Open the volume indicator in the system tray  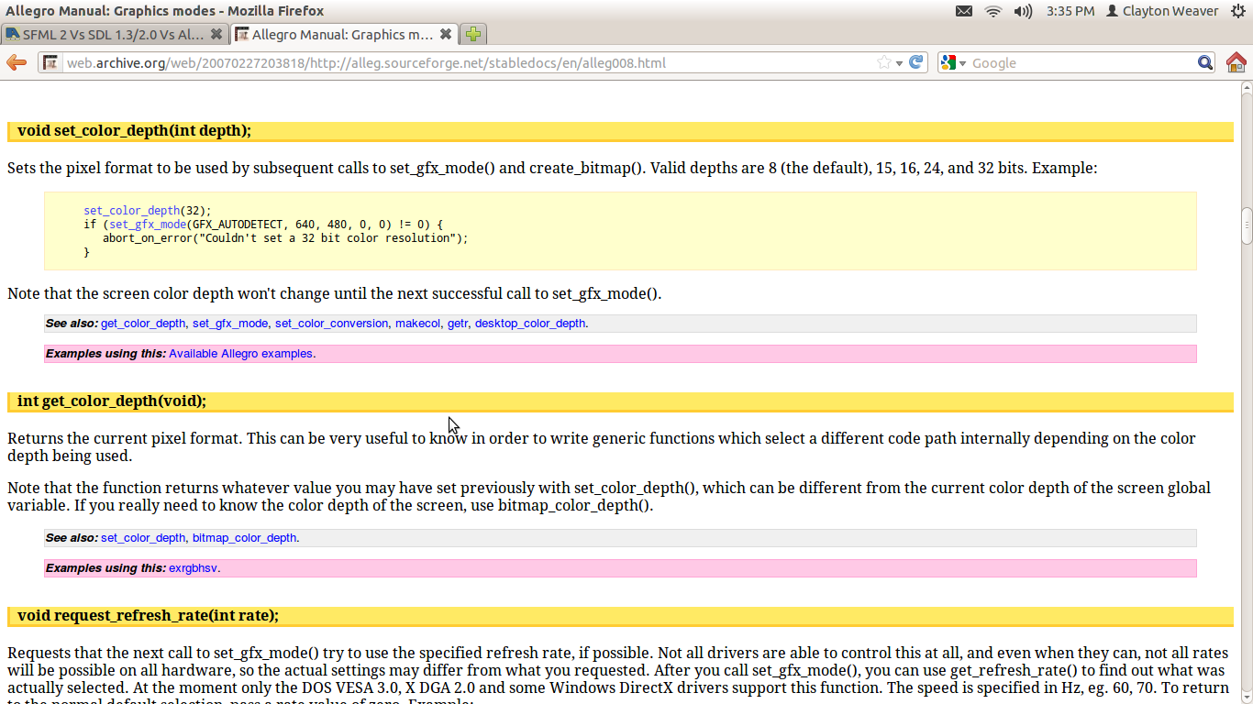(1023, 11)
